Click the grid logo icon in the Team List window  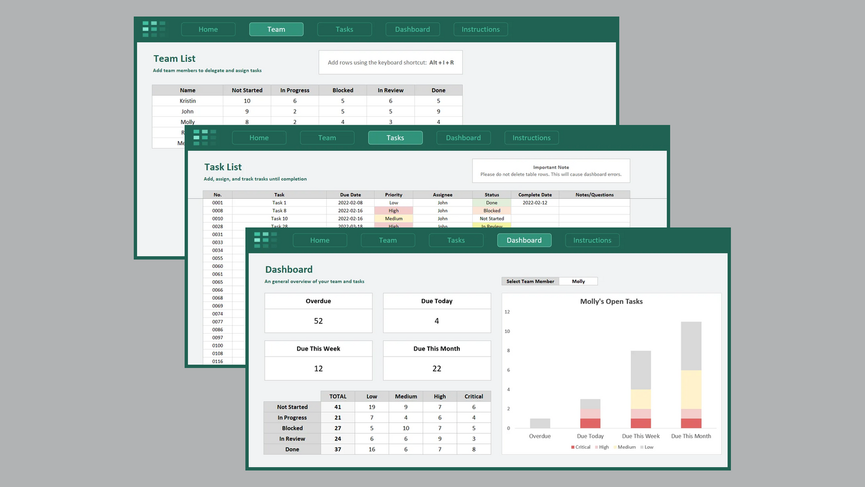click(x=154, y=29)
